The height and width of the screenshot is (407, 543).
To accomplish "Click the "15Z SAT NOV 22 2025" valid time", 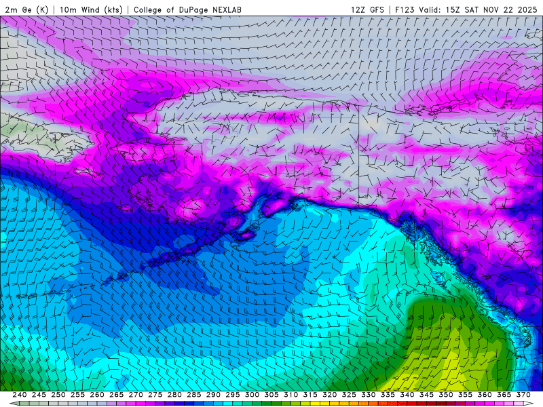I will [491, 9].
